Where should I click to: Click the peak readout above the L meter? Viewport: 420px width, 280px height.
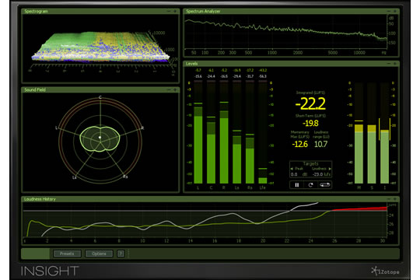tap(198, 70)
